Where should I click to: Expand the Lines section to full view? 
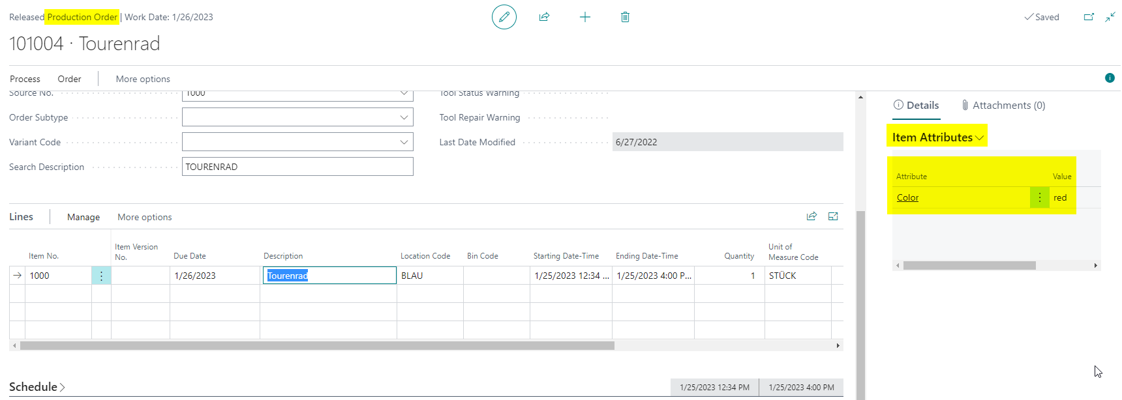[x=833, y=216]
